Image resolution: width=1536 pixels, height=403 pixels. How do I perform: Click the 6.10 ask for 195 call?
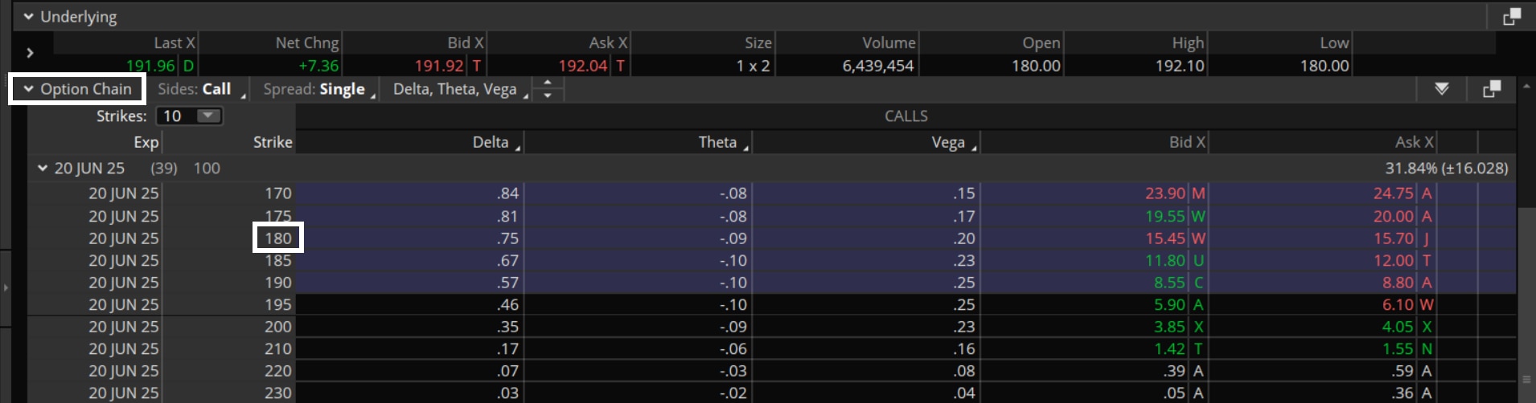tap(1398, 305)
